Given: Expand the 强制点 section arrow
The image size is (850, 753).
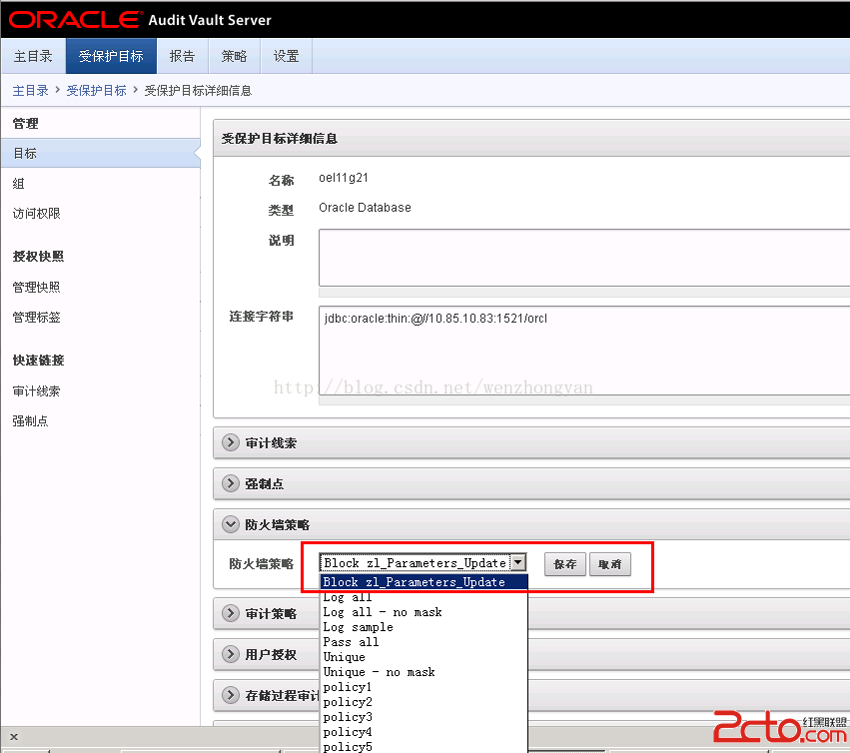Looking at the screenshot, I should pos(231,483).
